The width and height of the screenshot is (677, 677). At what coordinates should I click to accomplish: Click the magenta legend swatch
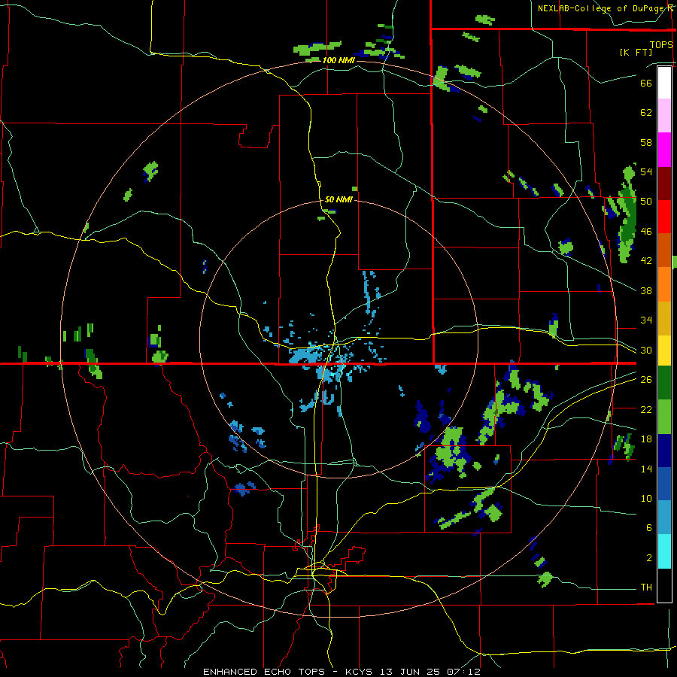click(664, 150)
